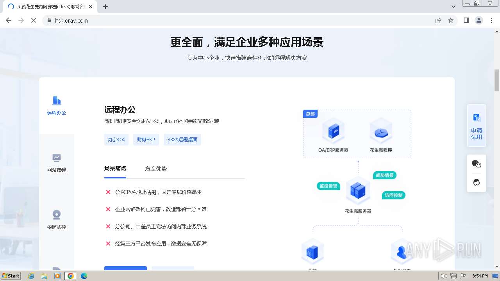Launch Internet Explorer from taskbar

coord(31,276)
